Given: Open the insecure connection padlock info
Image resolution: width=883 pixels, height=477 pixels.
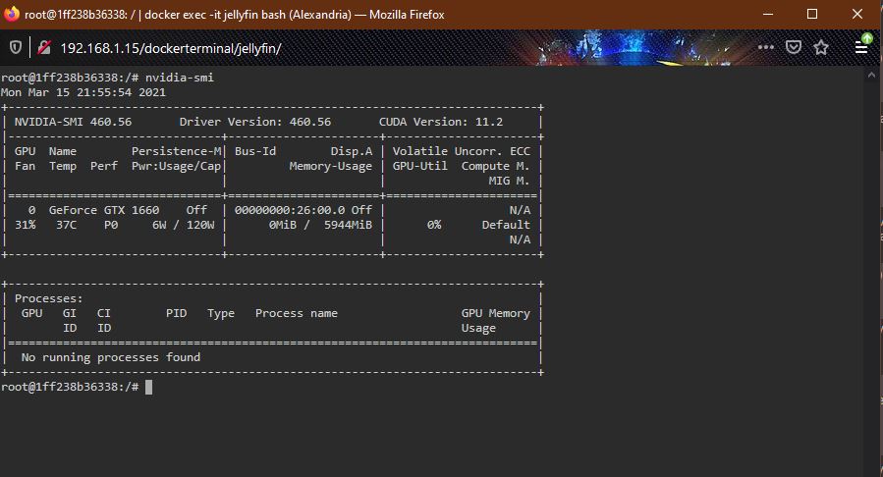Looking at the screenshot, I should coord(44,48).
